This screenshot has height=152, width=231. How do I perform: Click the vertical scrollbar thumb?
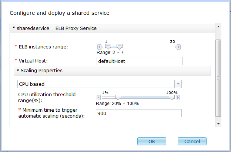(x=218, y=78)
